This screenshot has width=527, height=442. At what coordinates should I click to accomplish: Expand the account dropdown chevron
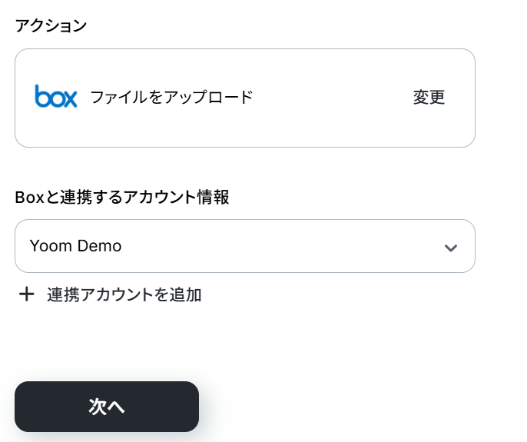click(x=450, y=248)
